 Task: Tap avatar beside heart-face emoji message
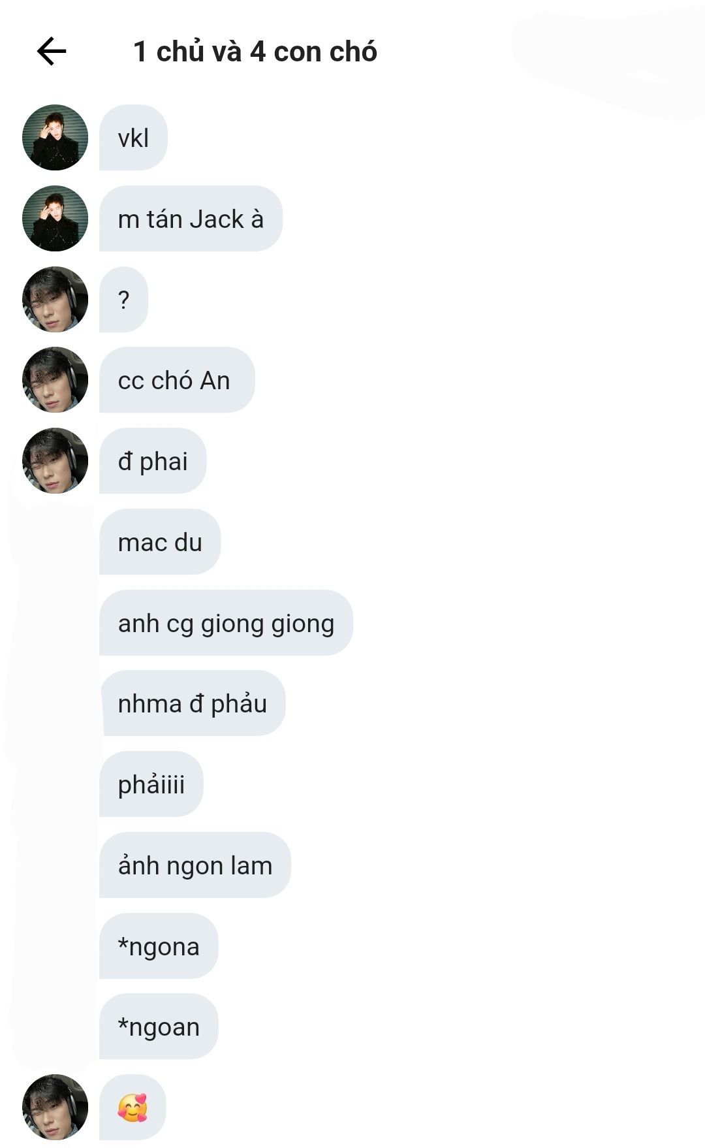[x=55, y=1108]
